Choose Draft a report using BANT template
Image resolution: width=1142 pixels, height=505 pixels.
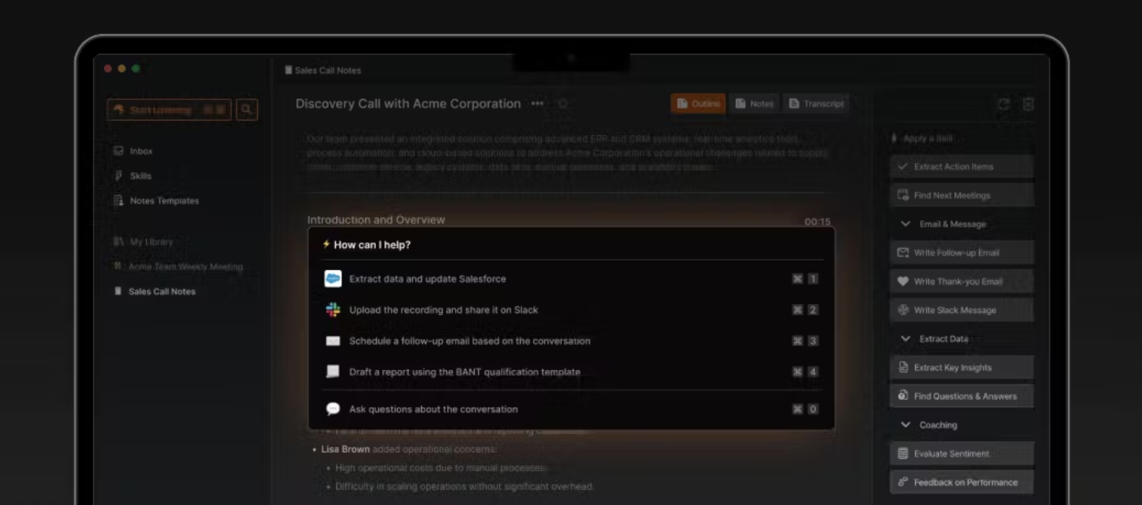[571, 372]
